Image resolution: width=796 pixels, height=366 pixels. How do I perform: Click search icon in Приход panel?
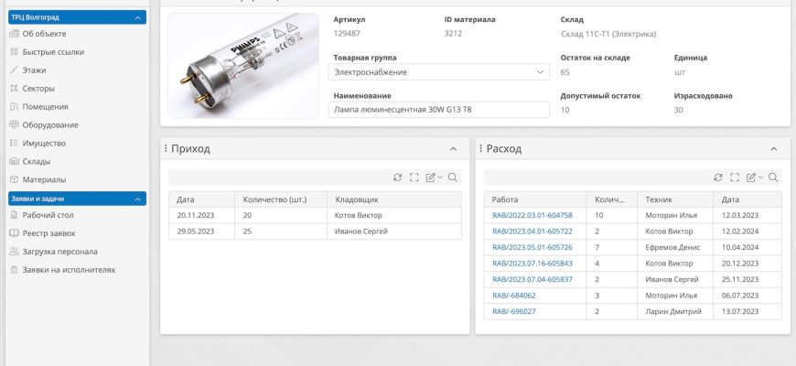(x=453, y=178)
